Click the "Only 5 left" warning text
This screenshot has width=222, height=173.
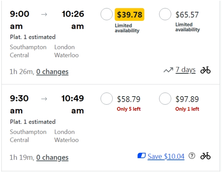129,109
